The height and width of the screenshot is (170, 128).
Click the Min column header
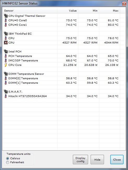[x=89, y=10]
